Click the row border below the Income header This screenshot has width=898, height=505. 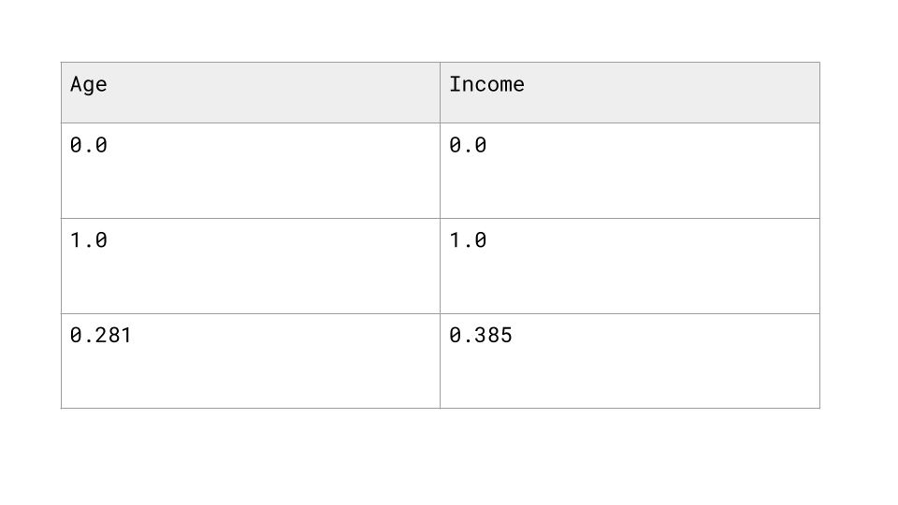630,123
